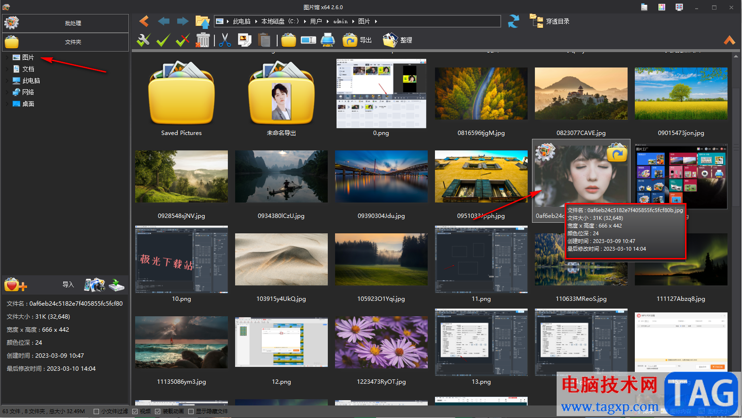Copy images with the copy icon
Image resolution: width=742 pixels, height=418 pixels.
pos(245,40)
